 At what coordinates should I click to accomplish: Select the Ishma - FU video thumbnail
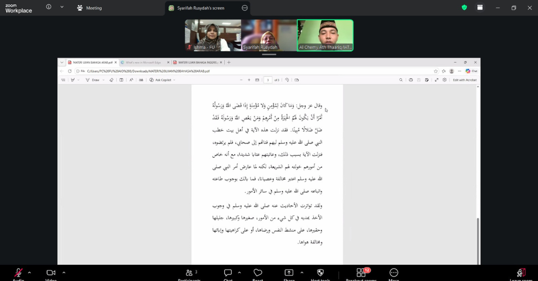(x=213, y=35)
